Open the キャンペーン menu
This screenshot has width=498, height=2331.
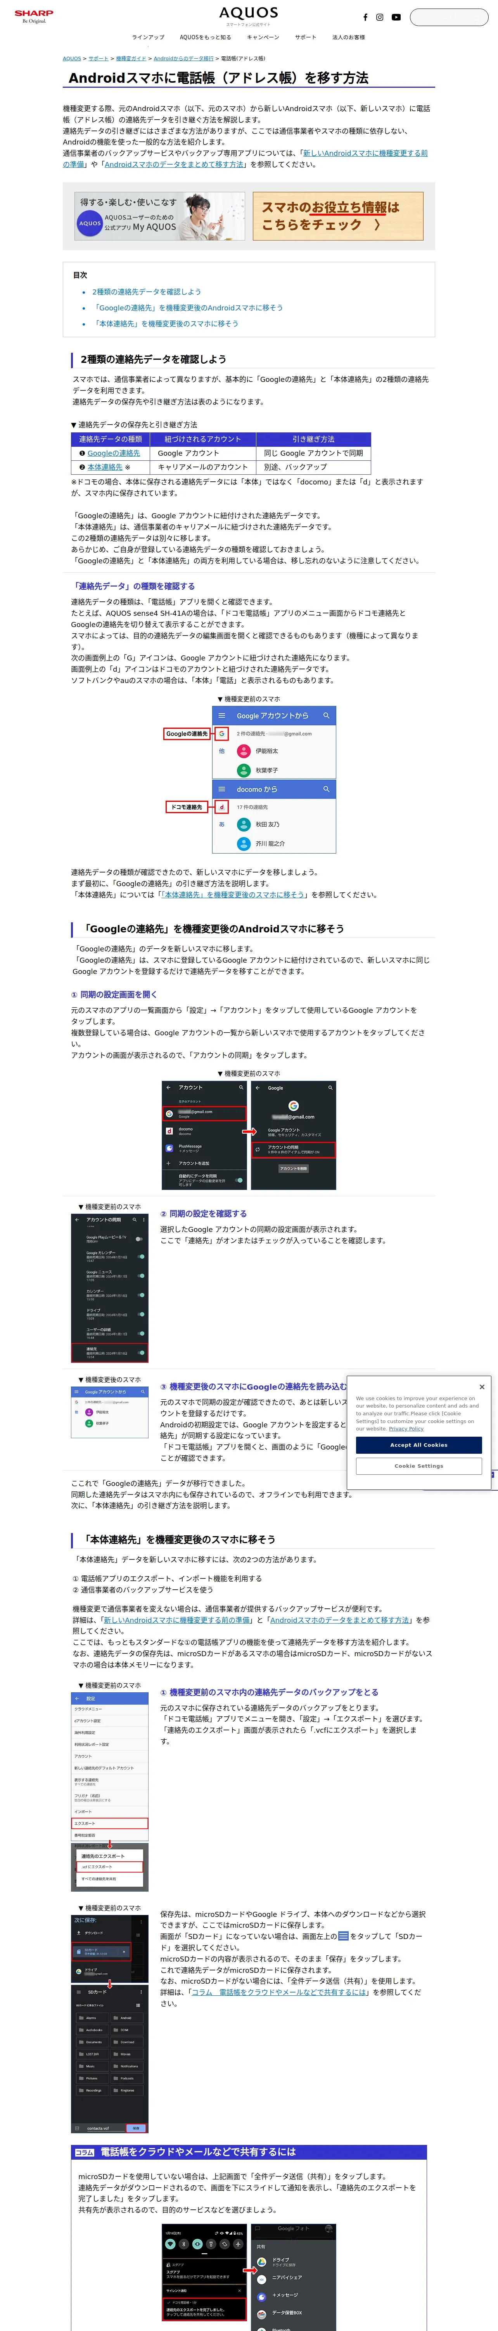pos(263,37)
